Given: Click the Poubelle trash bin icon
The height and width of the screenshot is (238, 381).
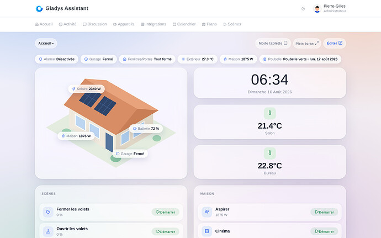Looking at the screenshot, I should click(265, 59).
